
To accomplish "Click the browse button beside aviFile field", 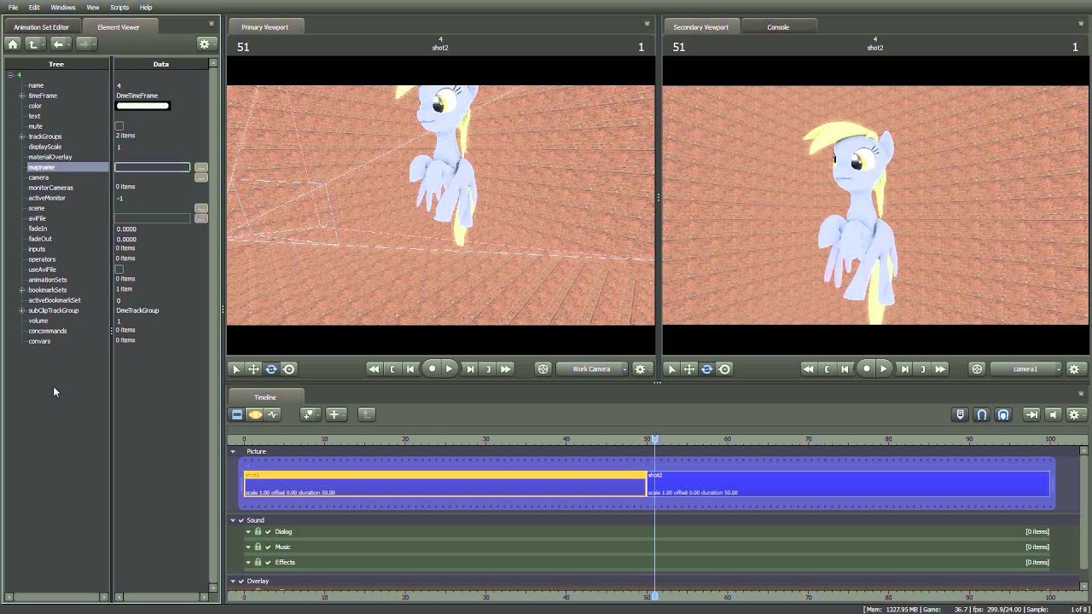I will point(201,218).
